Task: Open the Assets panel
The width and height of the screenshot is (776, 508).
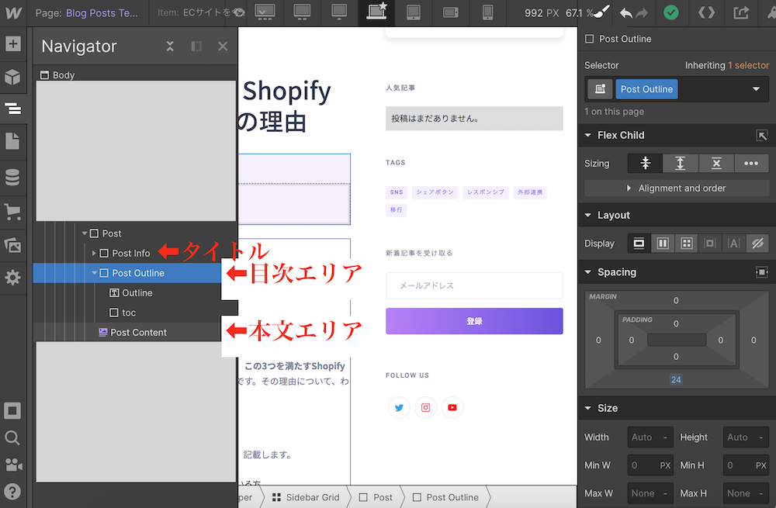Action: click(x=13, y=245)
